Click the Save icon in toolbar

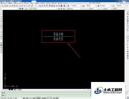(x=7, y=6)
